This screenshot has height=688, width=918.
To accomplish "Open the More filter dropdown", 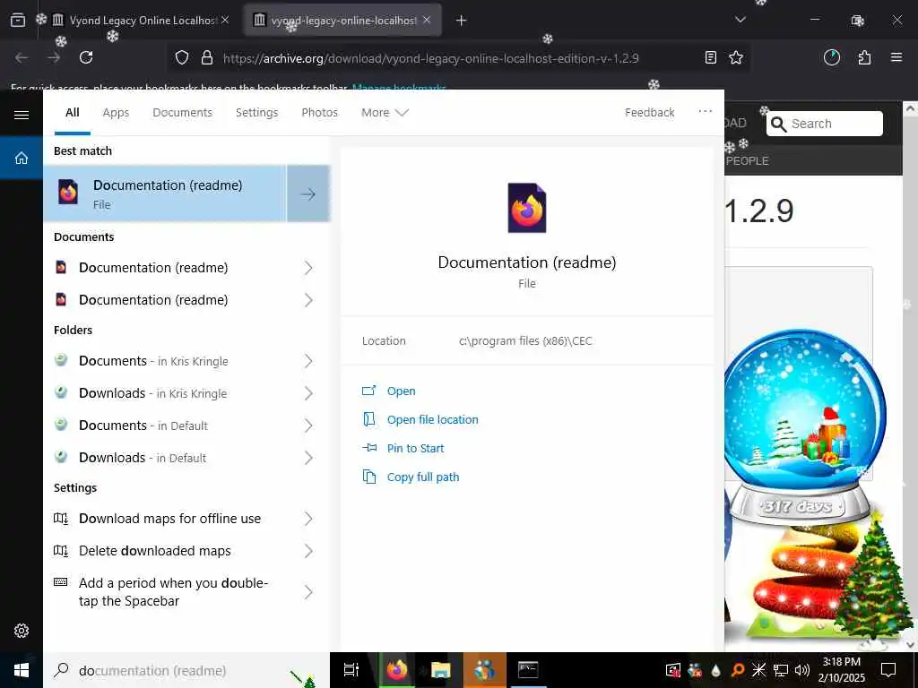I will [x=385, y=112].
